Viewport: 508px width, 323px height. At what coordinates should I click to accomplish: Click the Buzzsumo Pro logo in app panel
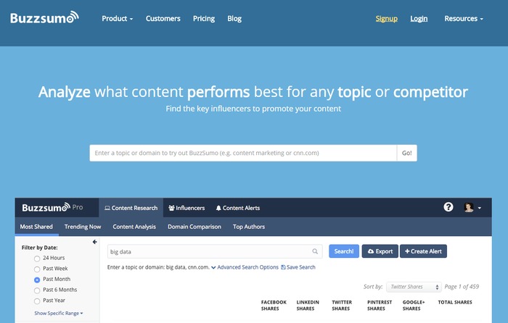(52, 207)
